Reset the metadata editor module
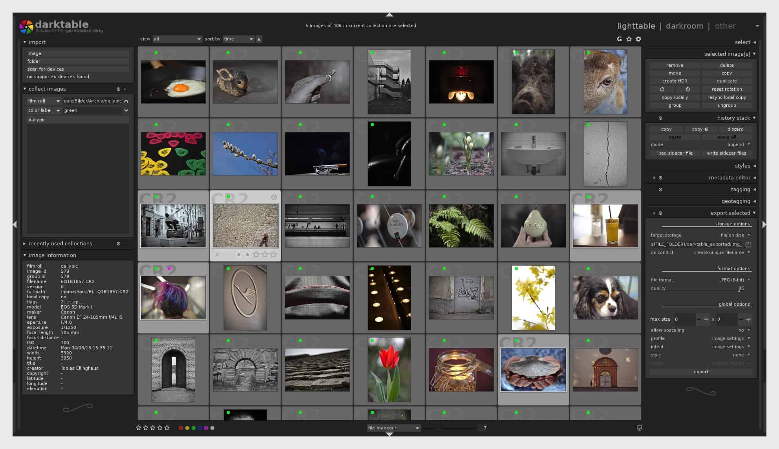 [660, 178]
